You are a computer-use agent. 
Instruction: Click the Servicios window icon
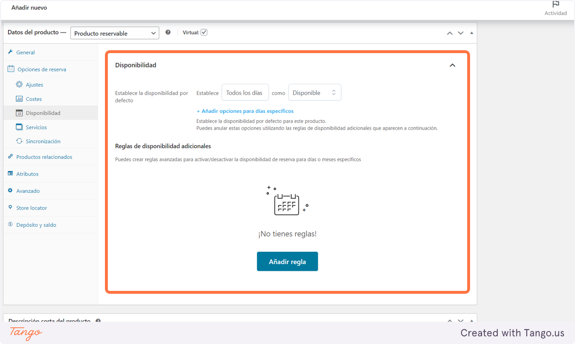point(19,127)
